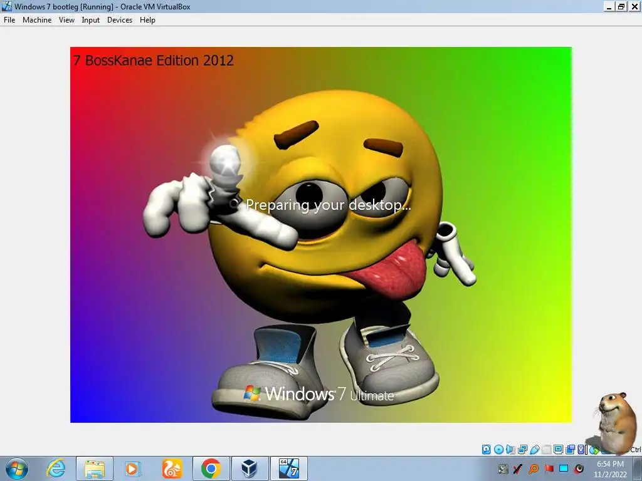Click the orange magnifier tray icon

[x=534, y=468]
